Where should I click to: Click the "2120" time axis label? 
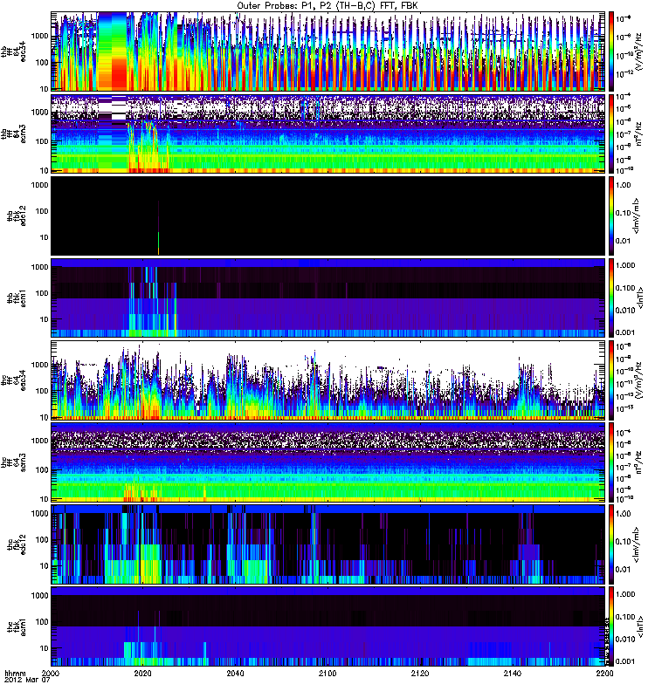click(420, 673)
